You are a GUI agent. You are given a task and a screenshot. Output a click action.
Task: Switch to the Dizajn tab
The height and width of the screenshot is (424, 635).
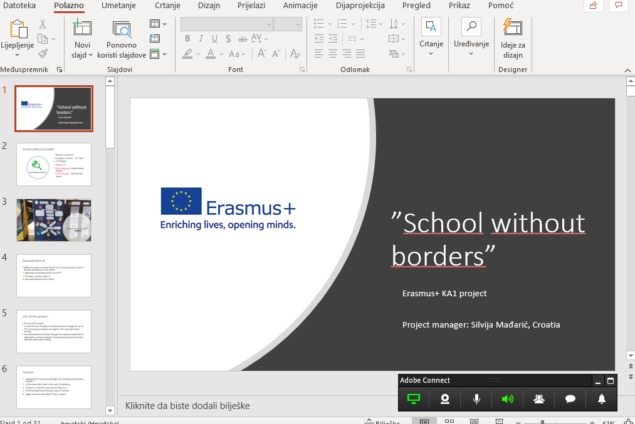pyautogui.click(x=209, y=5)
